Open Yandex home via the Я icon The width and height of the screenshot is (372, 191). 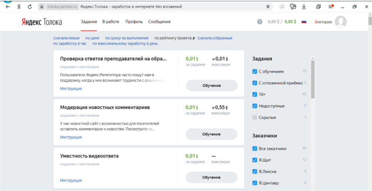19,7
